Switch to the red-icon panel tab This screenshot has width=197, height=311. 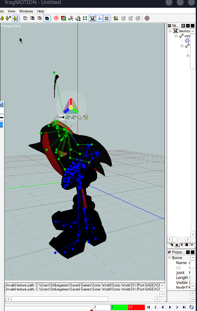(x=182, y=245)
